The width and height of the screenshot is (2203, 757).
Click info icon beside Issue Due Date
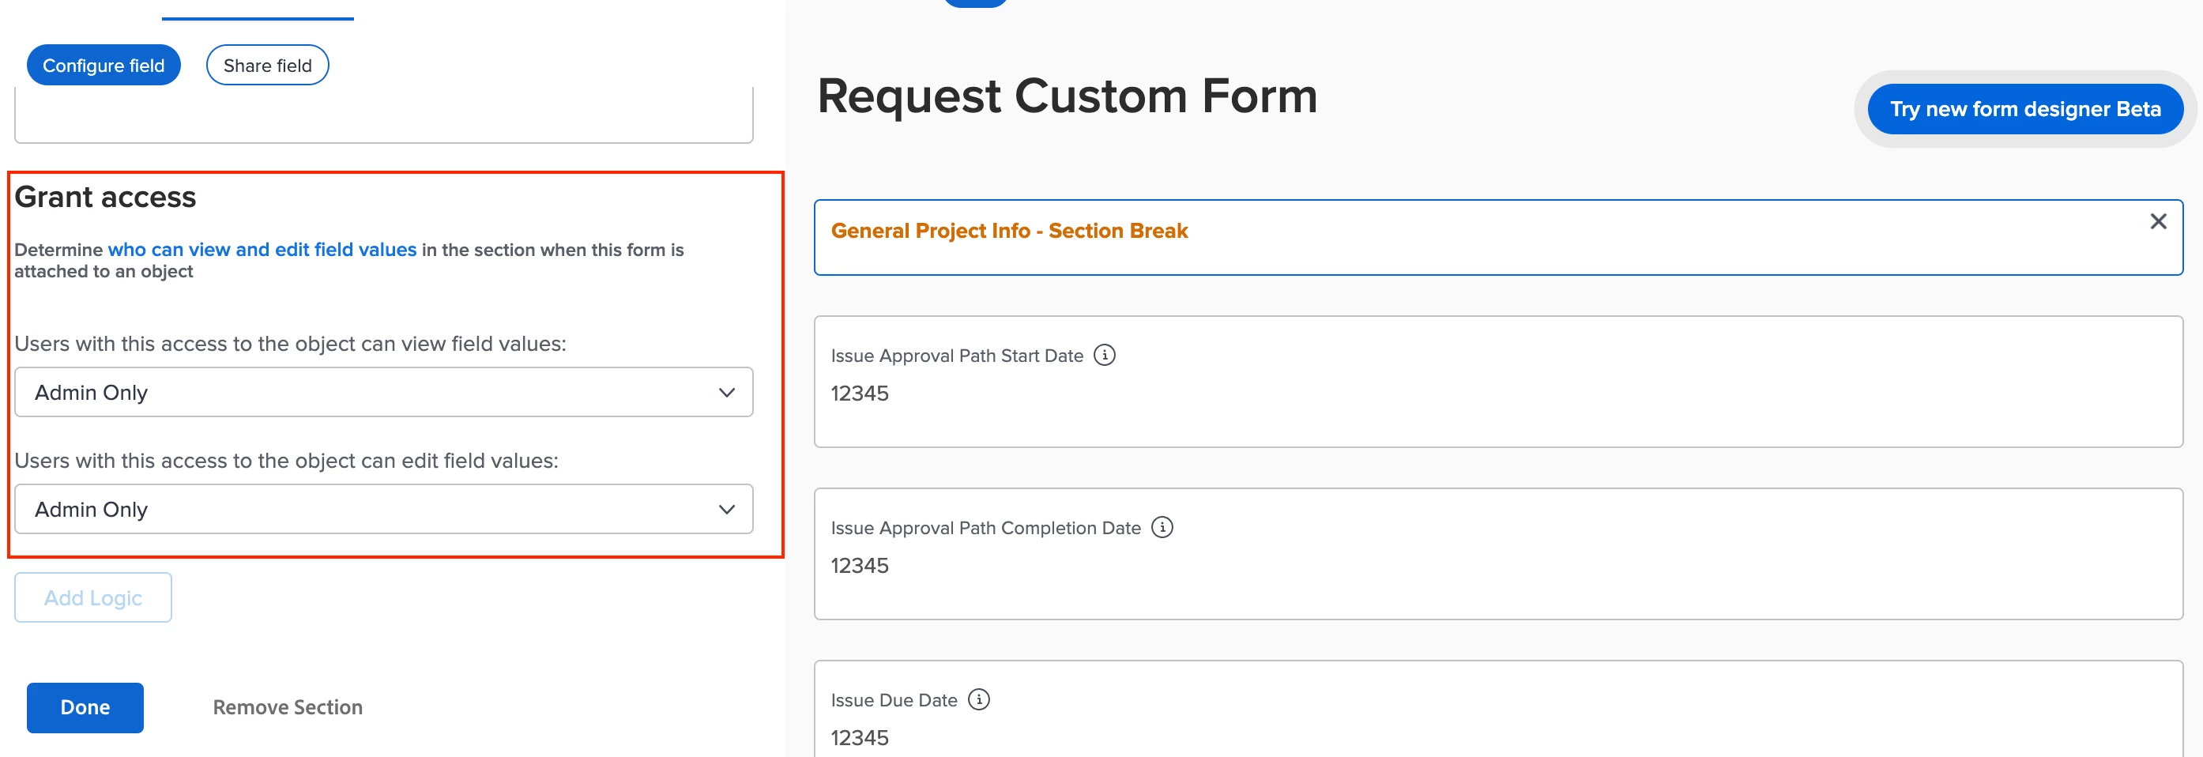[978, 699]
